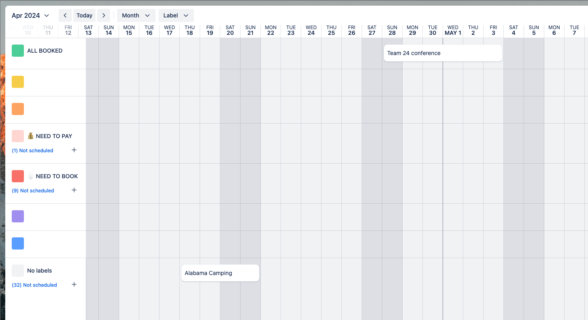Click the plus icon in the No labels row

[74, 284]
